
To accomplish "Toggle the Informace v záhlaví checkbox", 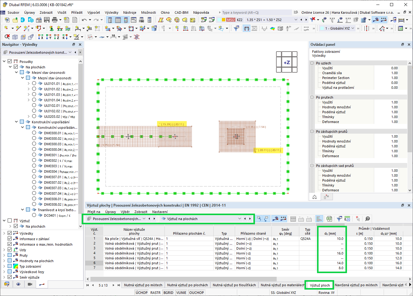I will pyautogui.click(x=10, y=239).
